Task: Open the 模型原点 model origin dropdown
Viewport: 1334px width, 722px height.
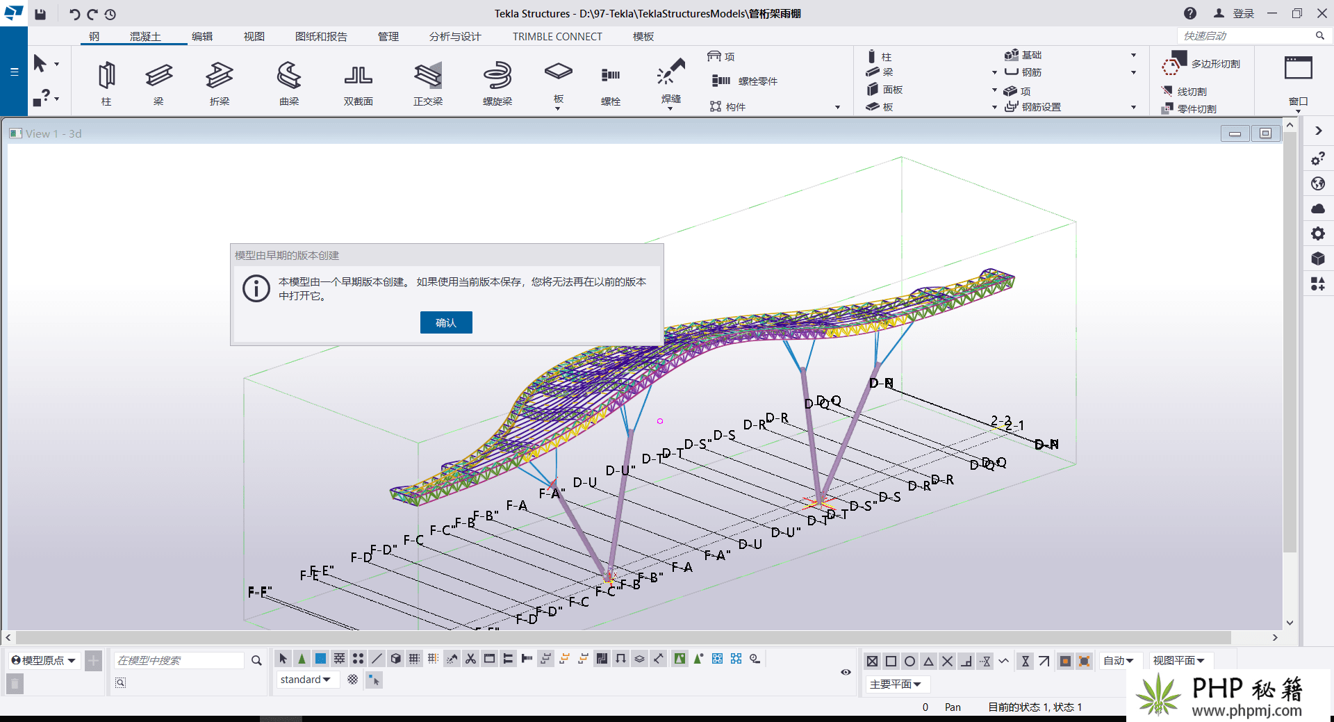Action: pyautogui.click(x=44, y=660)
